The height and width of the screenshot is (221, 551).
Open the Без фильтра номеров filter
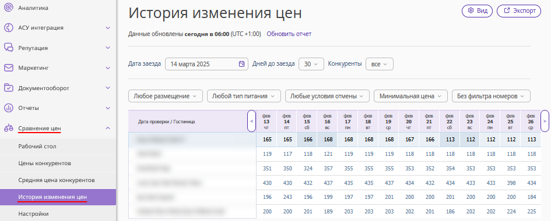tap(491, 96)
